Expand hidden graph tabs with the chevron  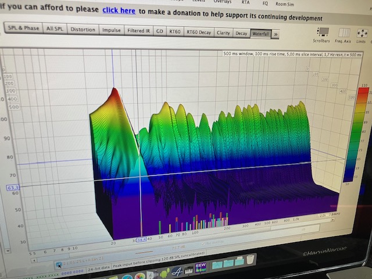pyautogui.click(x=276, y=34)
